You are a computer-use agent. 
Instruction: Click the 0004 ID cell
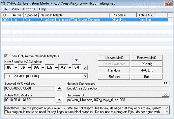pyautogui.click(x=6, y=20)
